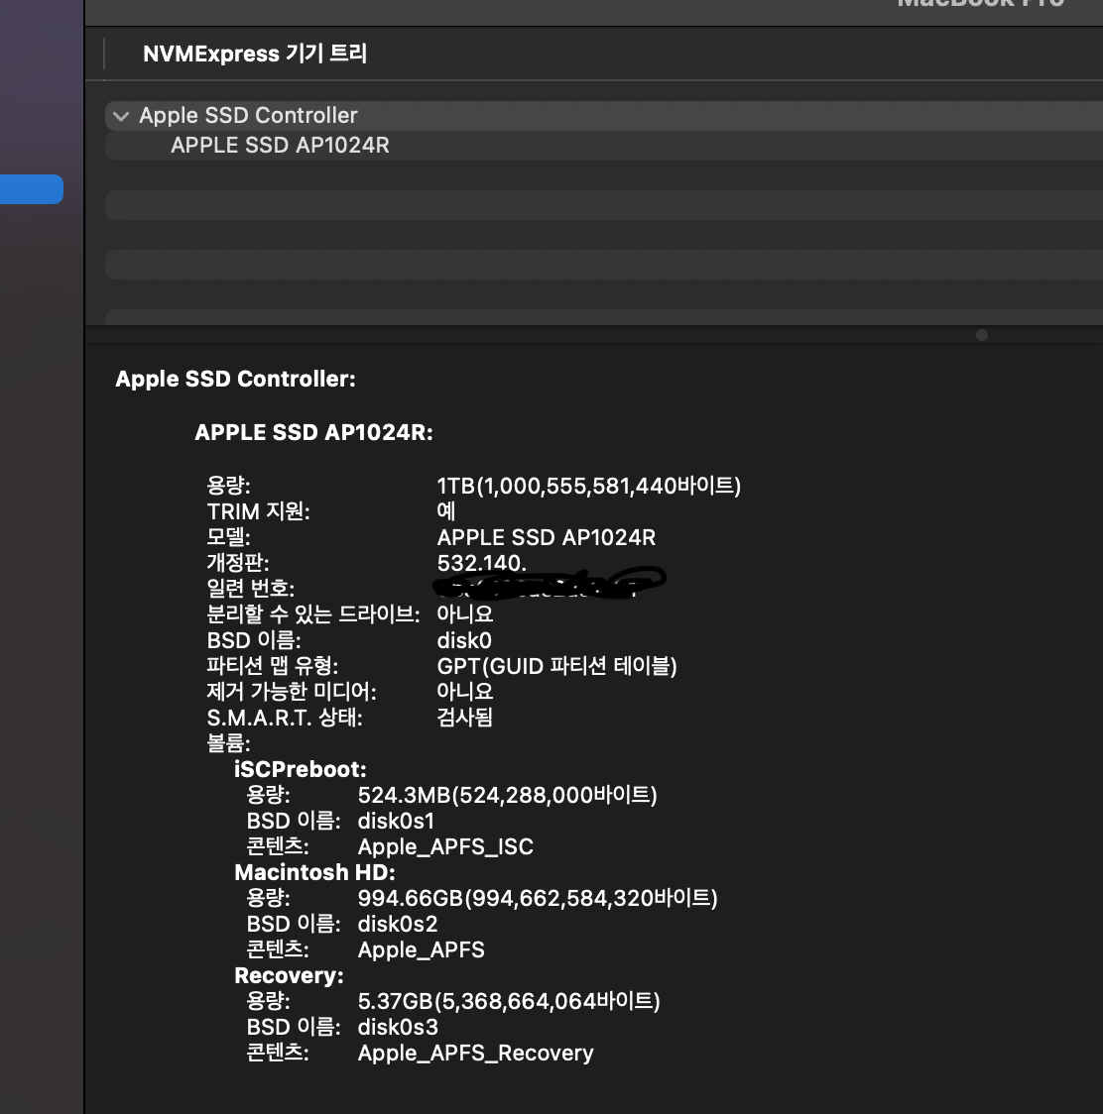This screenshot has width=1103, height=1114.
Task: Select the Apple SSD Controller row
Action: (604, 116)
